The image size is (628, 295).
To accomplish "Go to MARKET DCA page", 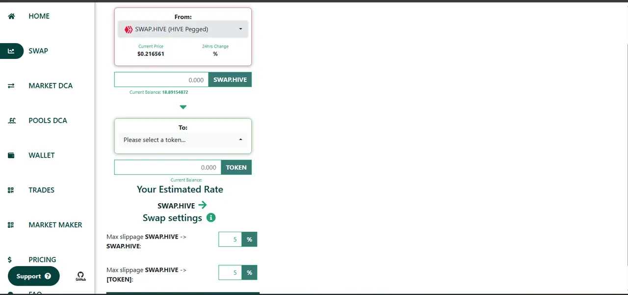I will (51, 86).
